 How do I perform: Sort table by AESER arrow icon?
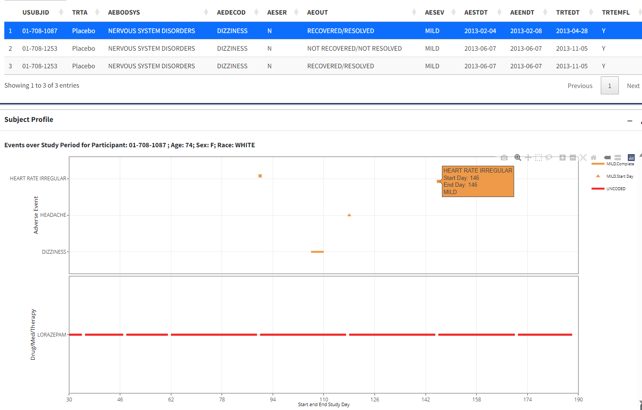tap(296, 12)
